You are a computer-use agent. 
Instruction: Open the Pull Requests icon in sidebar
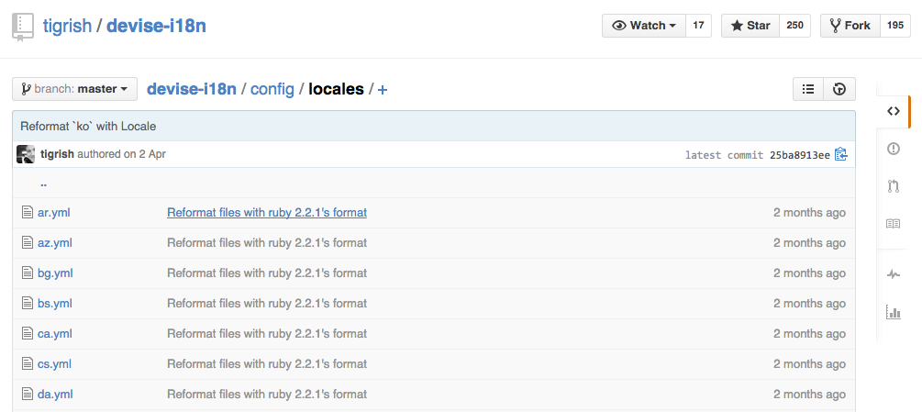pyautogui.click(x=894, y=186)
